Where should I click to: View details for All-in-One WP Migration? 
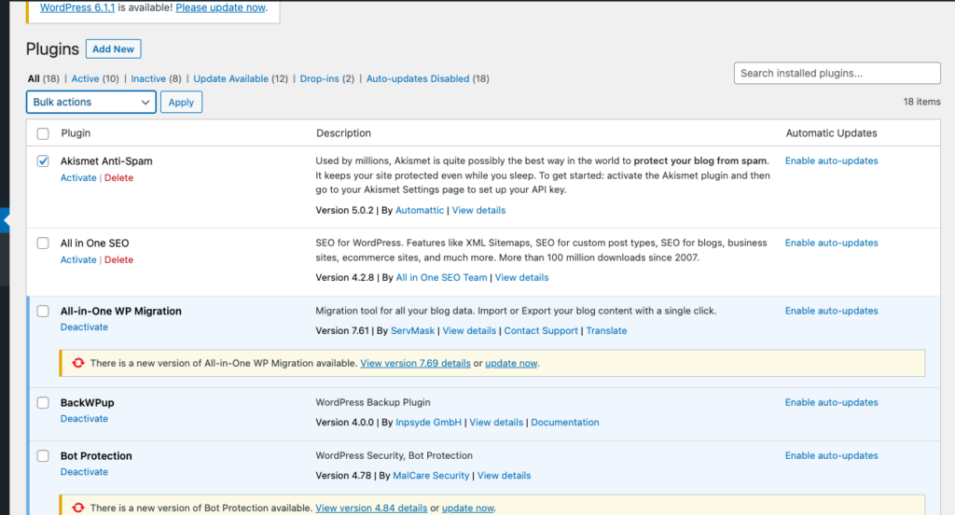click(x=469, y=331)
